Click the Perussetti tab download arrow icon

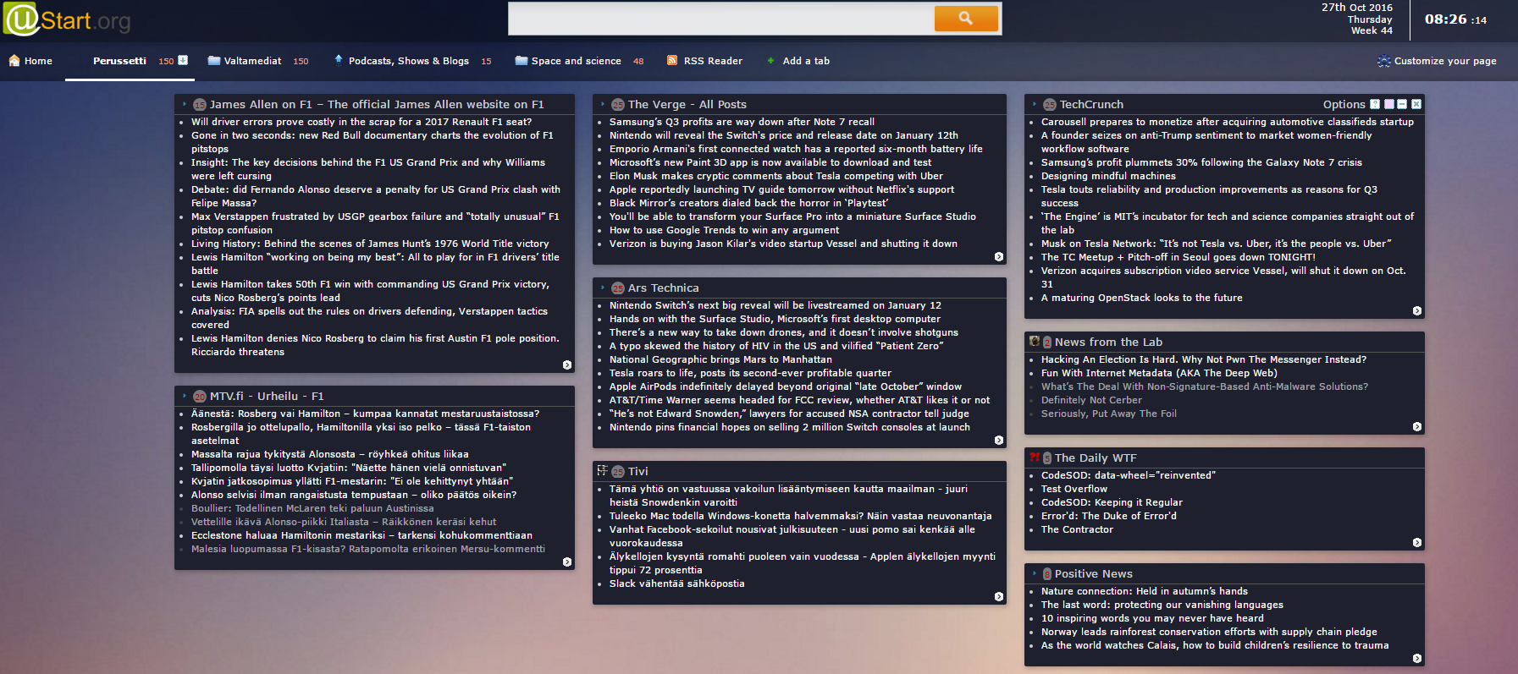pyautogui.click(x=183, y=60)
